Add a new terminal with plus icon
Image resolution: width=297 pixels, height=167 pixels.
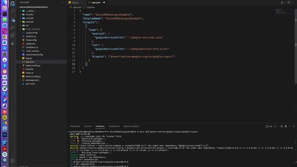click(275, 126)
